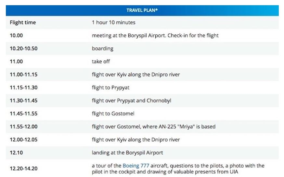Click the TRAVEL PLAN* table header
The width and height of the screenshot is (284, 177).
click(142, 10)
